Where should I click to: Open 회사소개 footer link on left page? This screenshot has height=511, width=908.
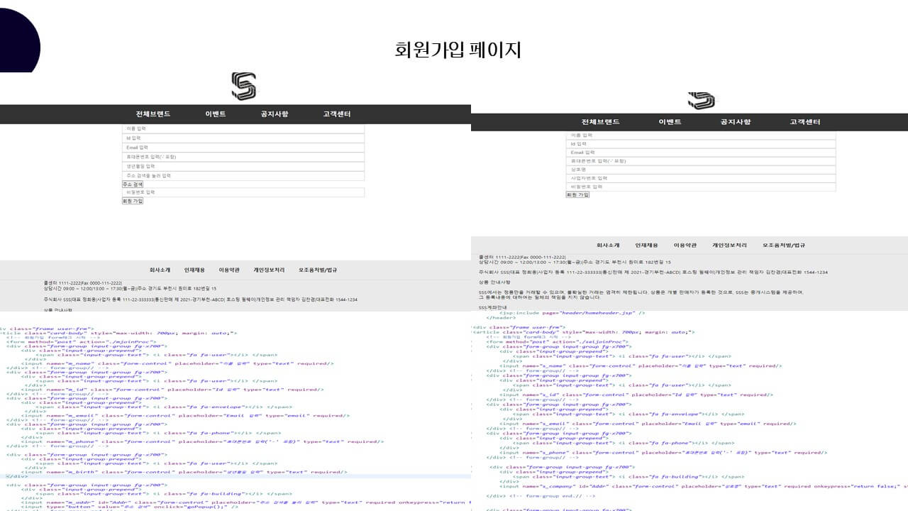[160, 270]
